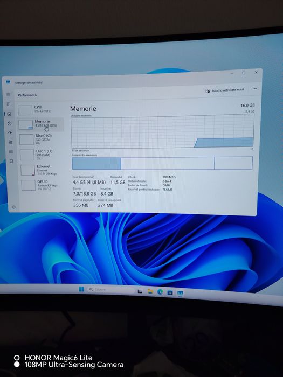Open the Services page icon
The width and height of the screenshot is (283, 377).
[11, 161]
